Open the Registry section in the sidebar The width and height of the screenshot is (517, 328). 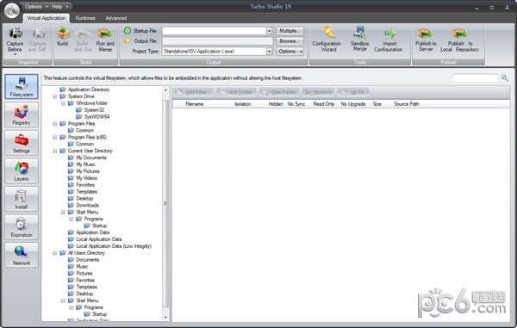click(22, 114)
